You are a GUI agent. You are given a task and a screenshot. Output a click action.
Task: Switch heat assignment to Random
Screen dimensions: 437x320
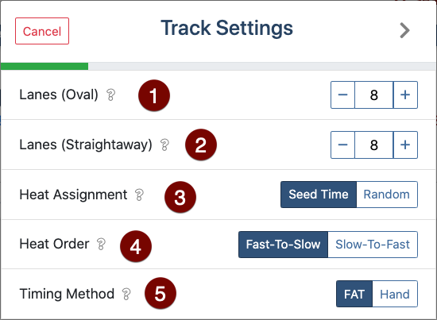[387, 195]
